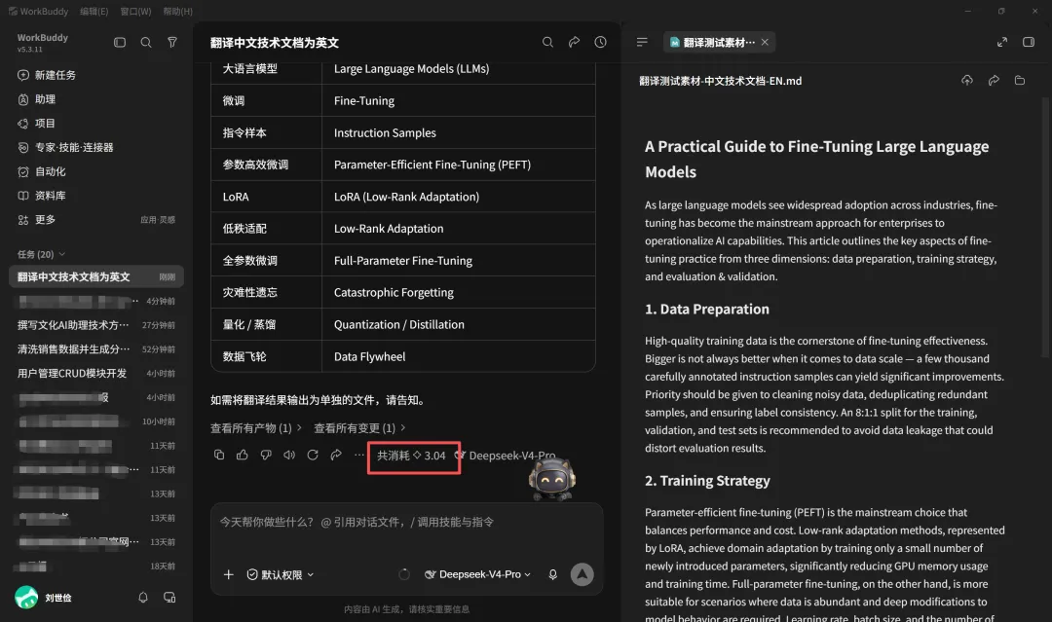Click the 2. Training Strategy heading

click(x=707, y=481)
